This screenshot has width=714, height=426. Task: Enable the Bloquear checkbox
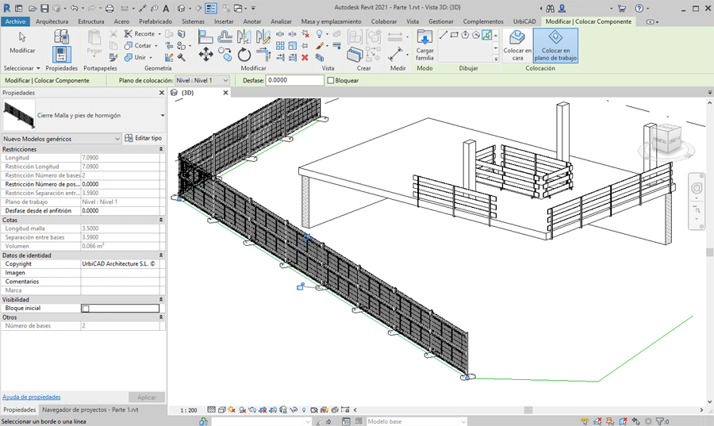pyautogui.click(x=331, y=80)
